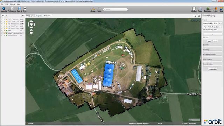Click the pan hand navigation control on map
Screen dimensions: 224x126
pyautogui.click(x=31, y=24)
